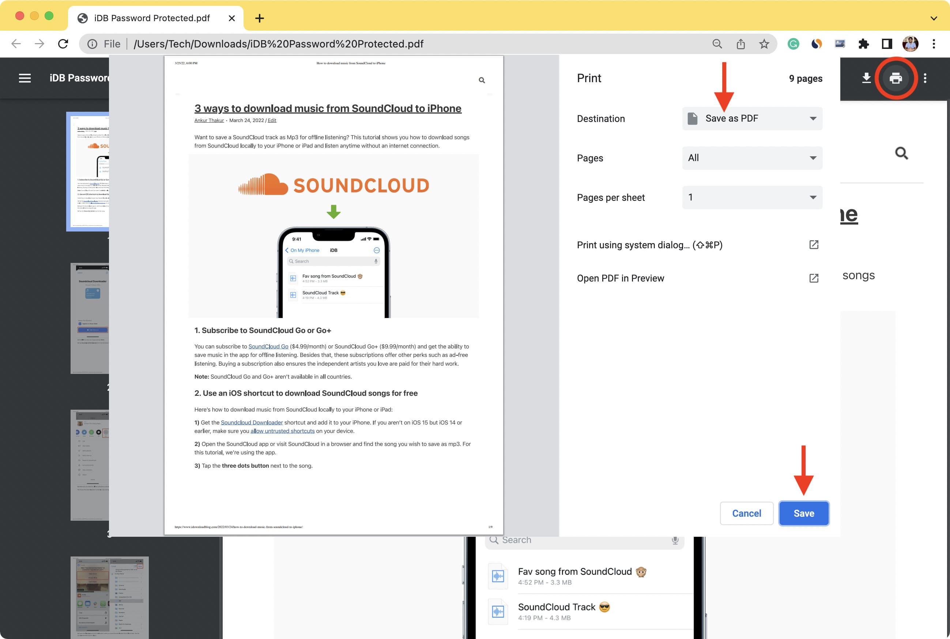
Task: Bookmark this page with the star icon
Action: pyautogui.click(x=764, y=43)
